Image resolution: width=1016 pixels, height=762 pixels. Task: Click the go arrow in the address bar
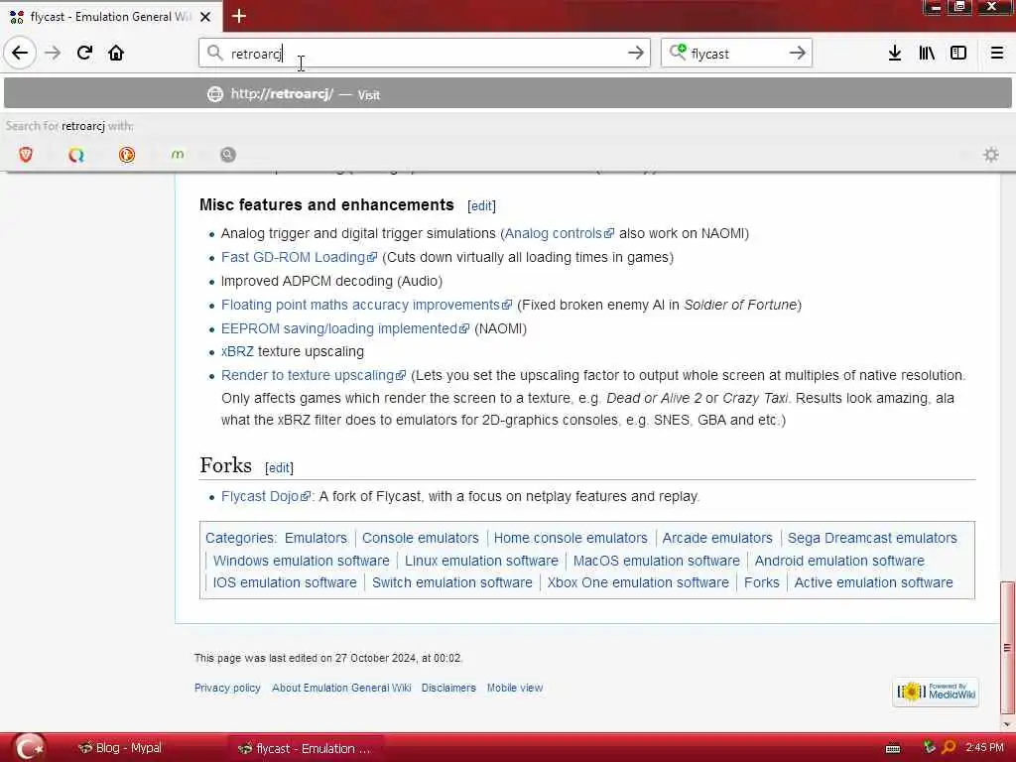[x=636, y=54]
